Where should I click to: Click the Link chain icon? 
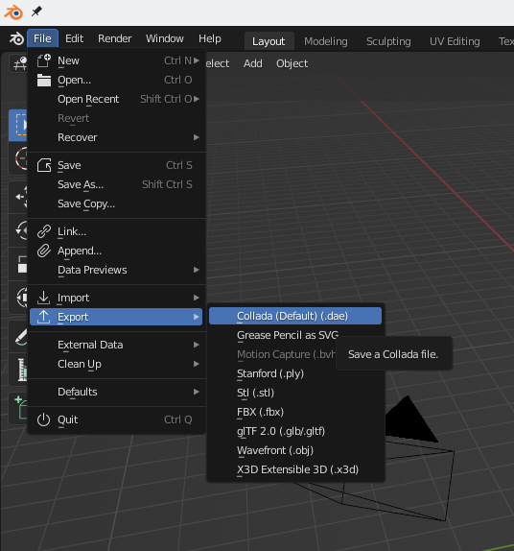click(x=44, y=231)
